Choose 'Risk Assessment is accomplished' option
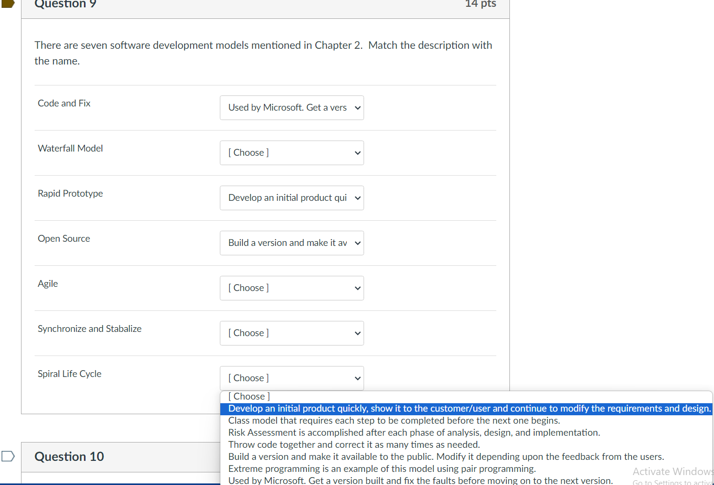Image resolution: width=714 pixels, height=485 pixels. point(466,433)
